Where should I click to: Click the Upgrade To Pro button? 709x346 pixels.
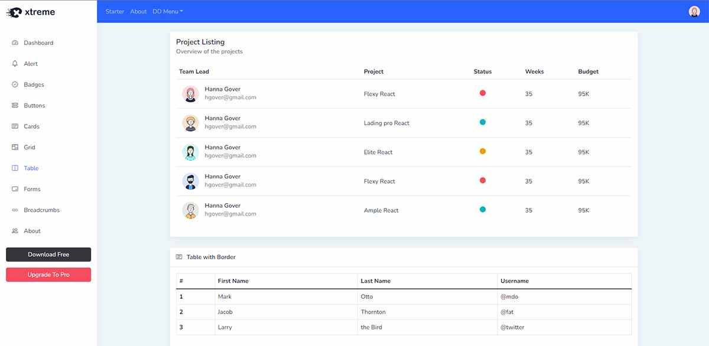48,275
